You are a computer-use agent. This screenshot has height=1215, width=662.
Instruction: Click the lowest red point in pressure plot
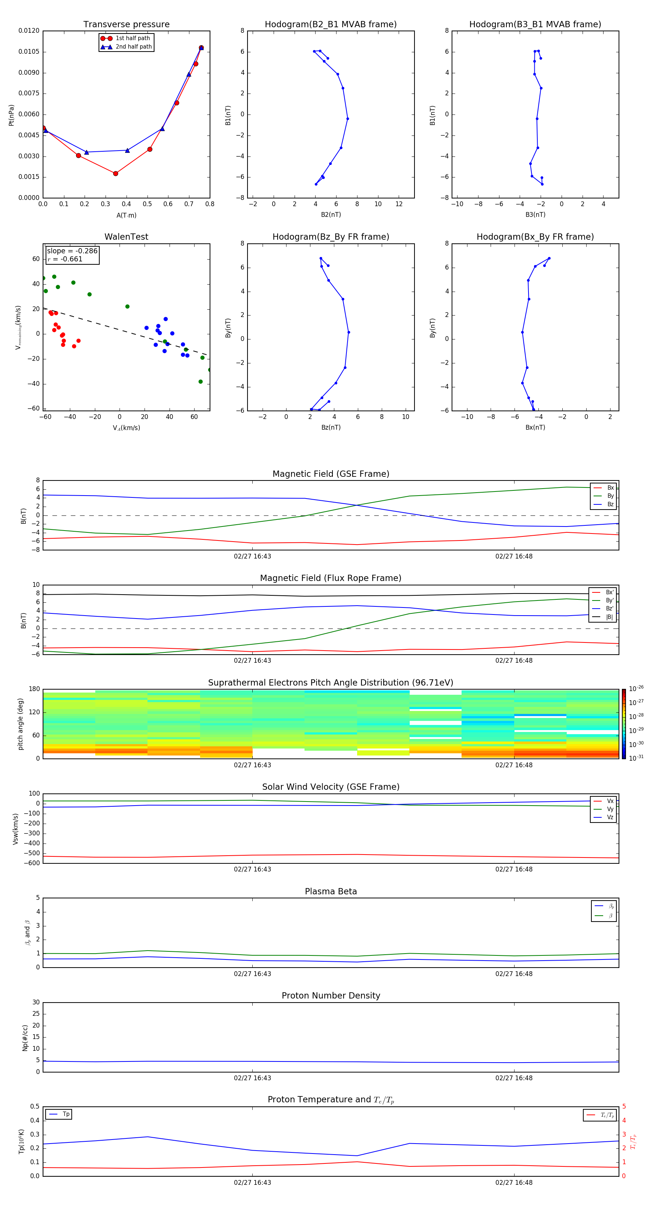click(x=115, y=173)
